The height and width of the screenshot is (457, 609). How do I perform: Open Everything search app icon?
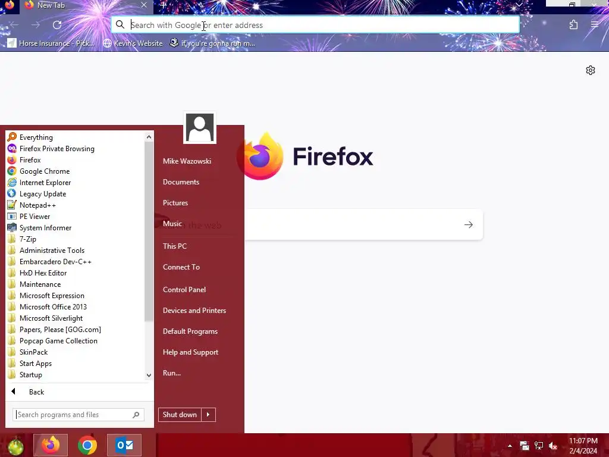click(12, 137)
